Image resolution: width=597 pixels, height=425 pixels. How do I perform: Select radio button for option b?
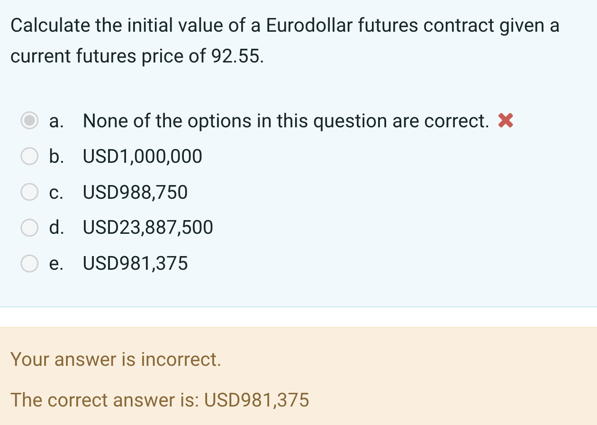[29, 156]
